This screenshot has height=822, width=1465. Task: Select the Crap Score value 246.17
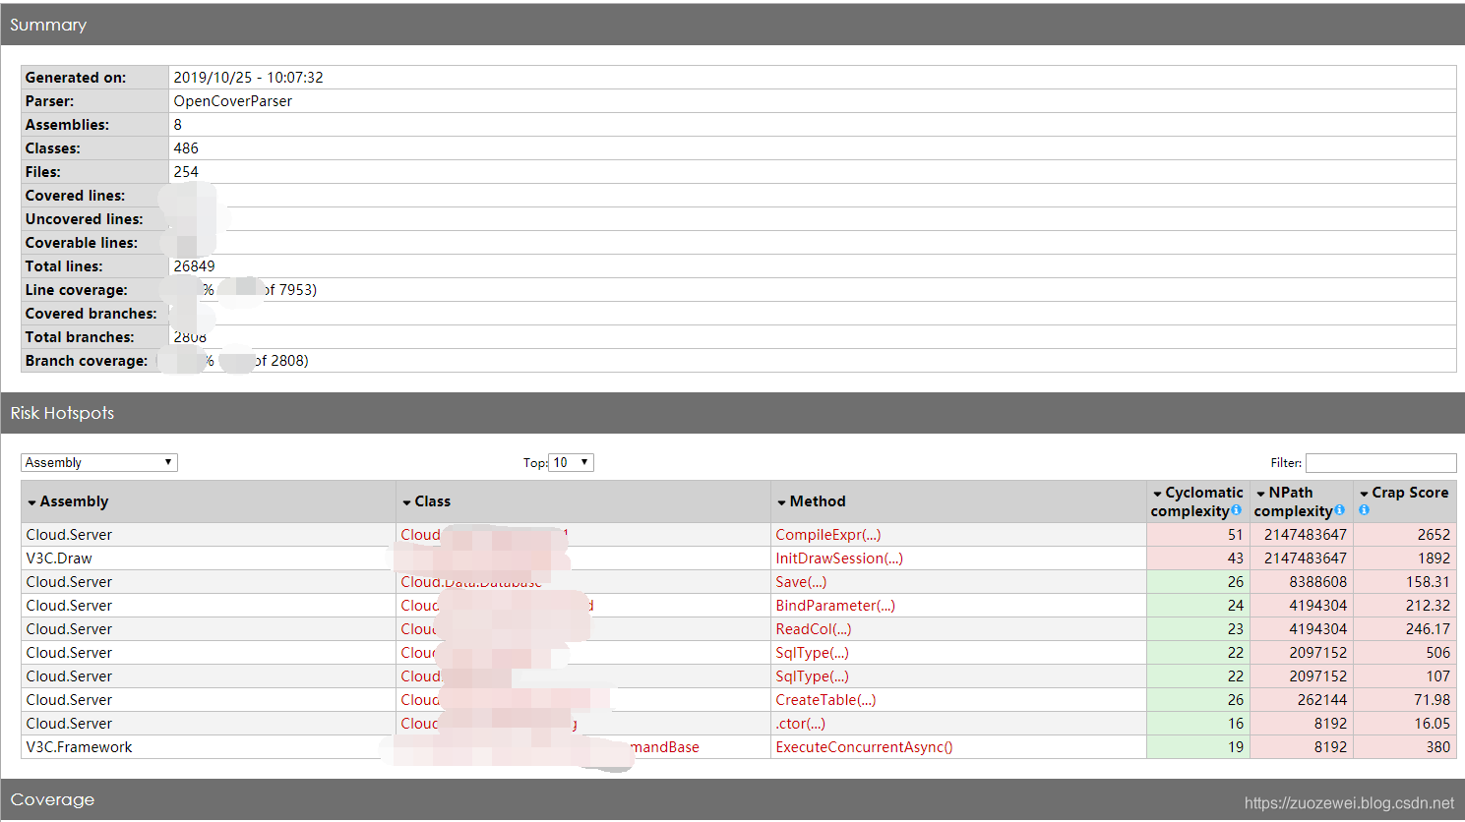(x=1428, y=629)
